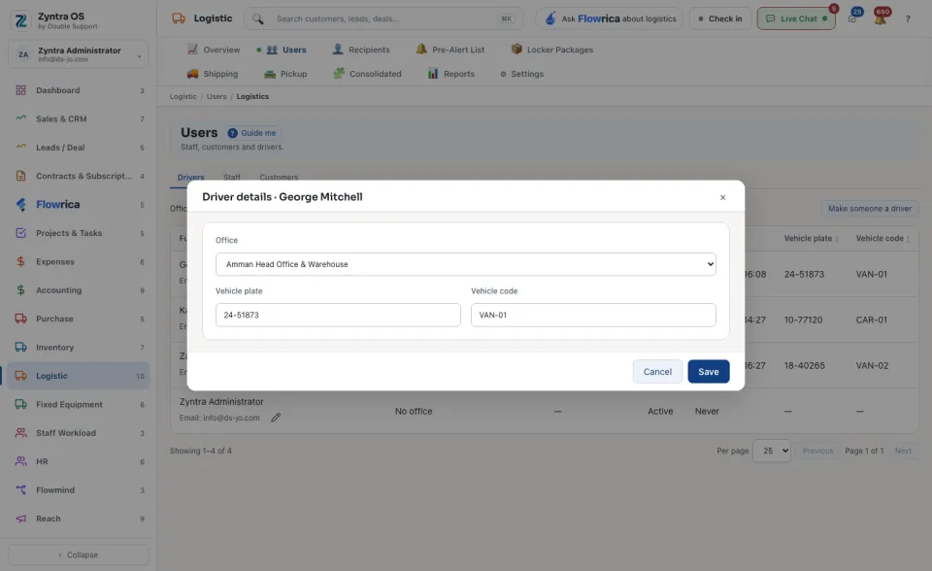Viewport: 932px width, 571px height.
Task: Open Ask Flowrica about logistics
Action: coord(610,19)
